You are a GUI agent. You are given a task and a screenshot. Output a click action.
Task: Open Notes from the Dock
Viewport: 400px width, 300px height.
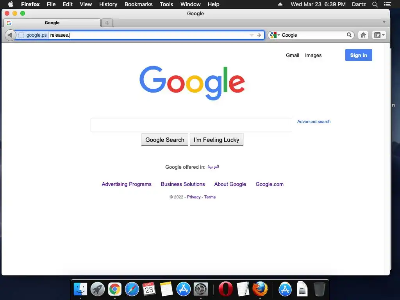click(166, 289)
